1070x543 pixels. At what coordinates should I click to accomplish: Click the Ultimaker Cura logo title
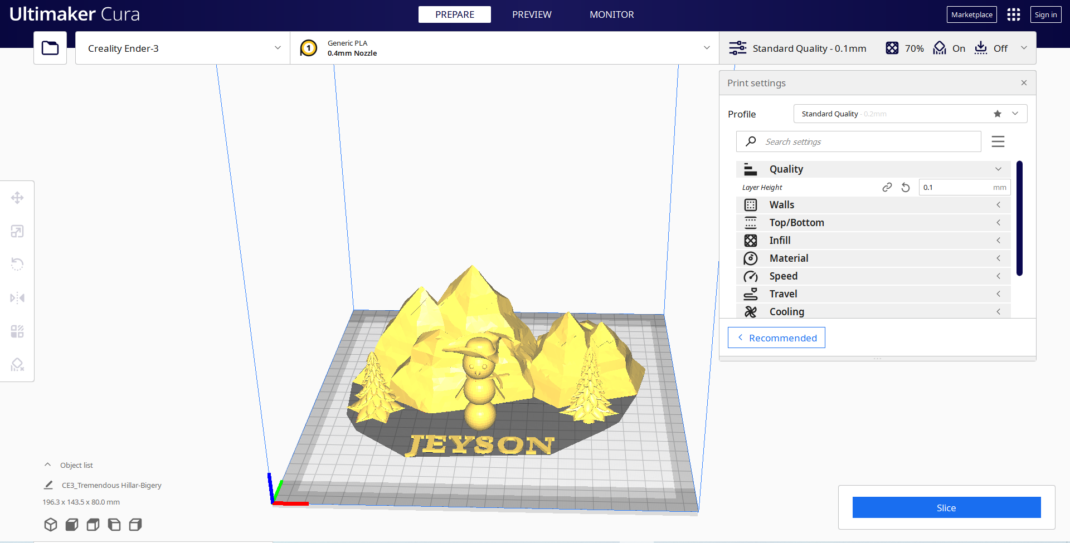point(75,14)
